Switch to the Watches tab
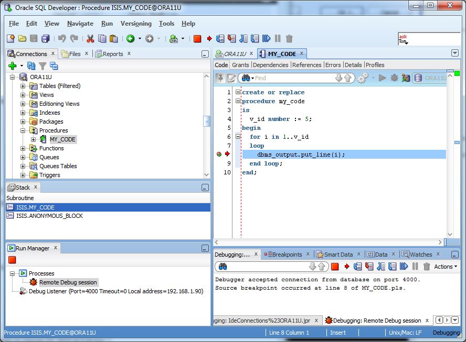Image resolution: width=466 pixels, height=342 pixels. click(x=421, y=255)
